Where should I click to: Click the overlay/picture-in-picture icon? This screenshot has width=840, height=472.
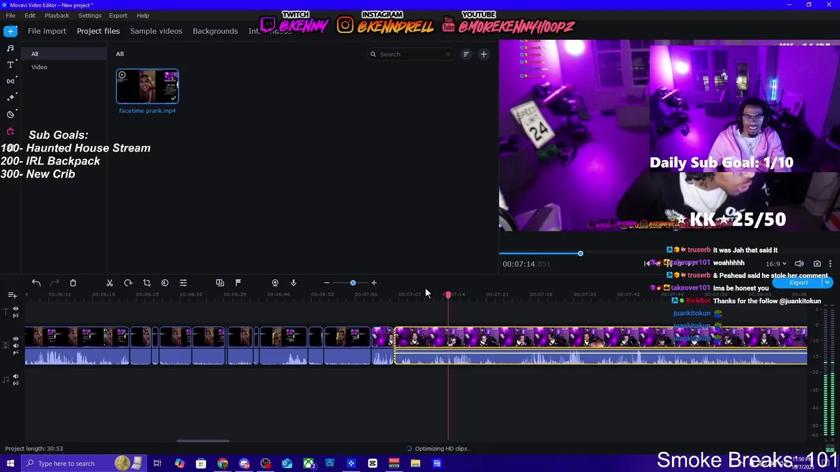coord(220,283)
